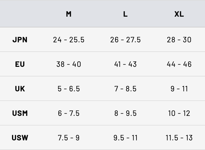
Task: Click the M size column header
Action: (x=69, y=14)
